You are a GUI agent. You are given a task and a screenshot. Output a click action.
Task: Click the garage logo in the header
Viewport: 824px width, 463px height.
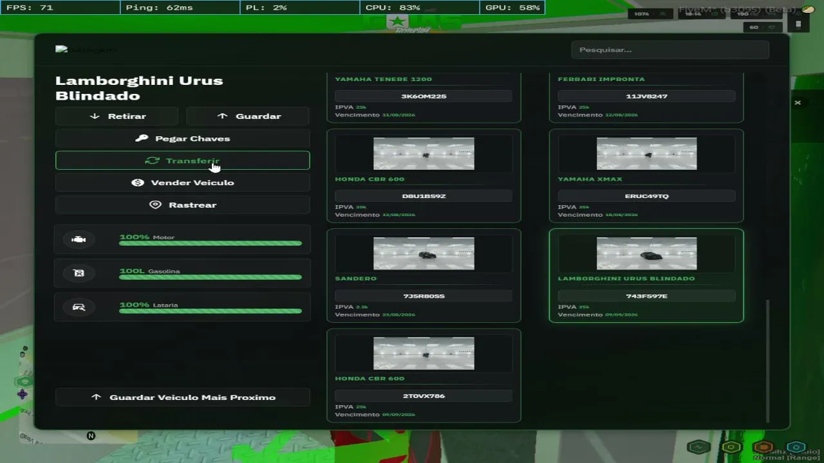tap(86, 50)
